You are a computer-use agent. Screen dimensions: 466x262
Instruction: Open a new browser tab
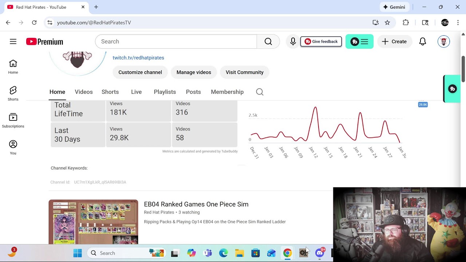point(96,7)
